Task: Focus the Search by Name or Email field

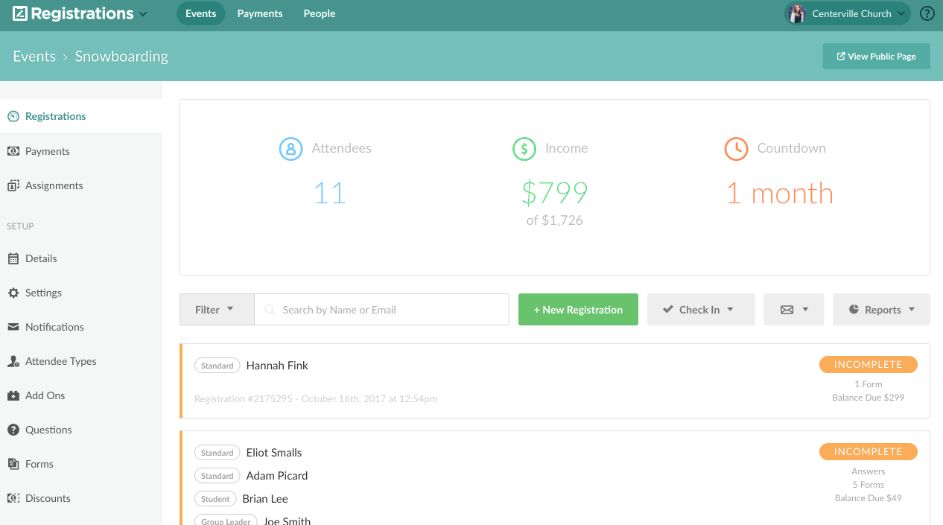Action: point(391,310)
